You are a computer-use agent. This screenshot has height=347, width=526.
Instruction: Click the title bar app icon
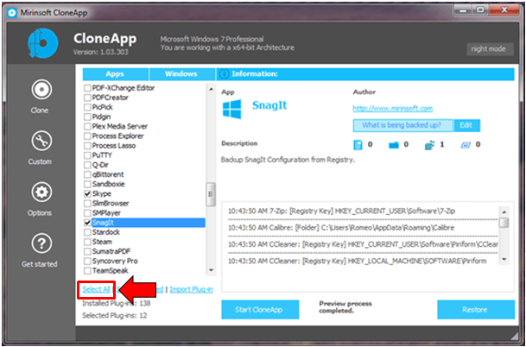[12, 13]
